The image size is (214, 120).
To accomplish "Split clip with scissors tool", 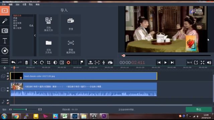I will click(x=35, y=62).
